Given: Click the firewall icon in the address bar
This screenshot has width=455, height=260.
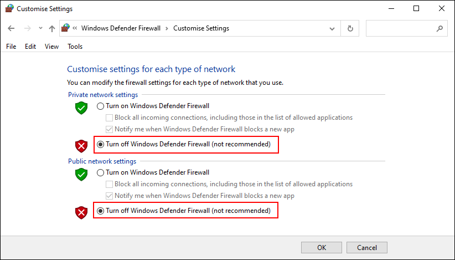Looking at the screenshot, I should point(66,28).
